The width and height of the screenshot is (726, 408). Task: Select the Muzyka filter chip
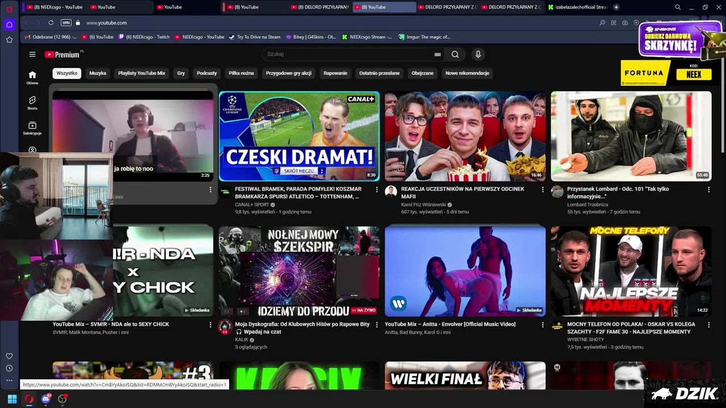(98, 73)
